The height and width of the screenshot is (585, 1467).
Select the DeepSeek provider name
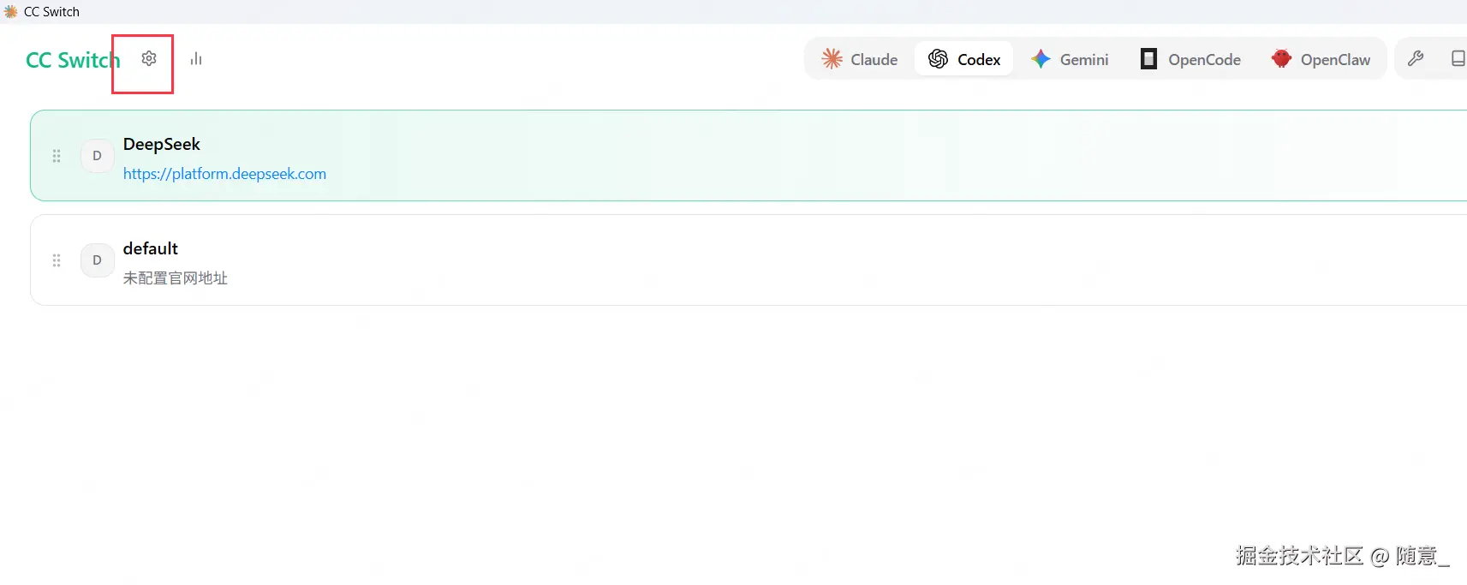point(162,144)
